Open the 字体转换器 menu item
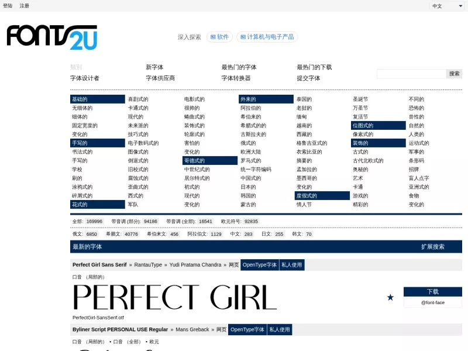The height and width of the screenshot is (351, 468). pos(236,78)
